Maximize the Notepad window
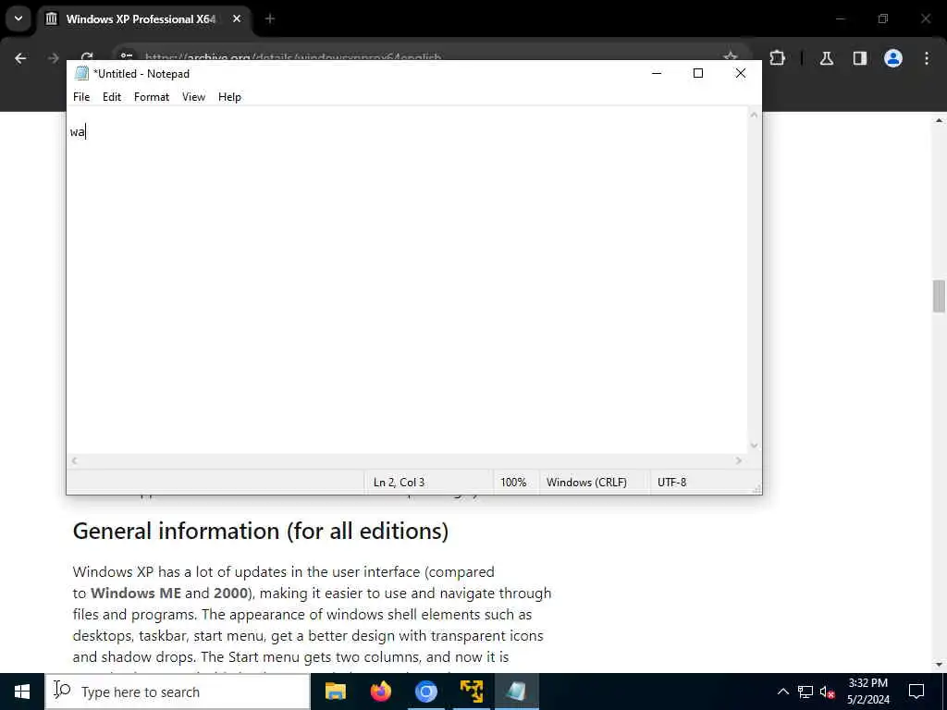Viewport: 947px width, 710px height. [698, 73]
